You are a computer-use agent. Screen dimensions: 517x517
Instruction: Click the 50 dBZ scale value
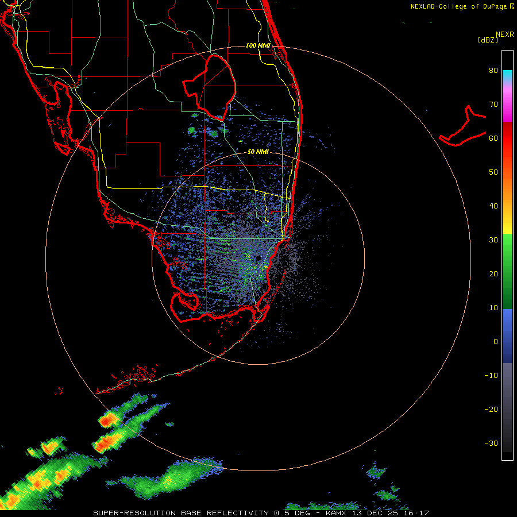[x=493, y=172]
